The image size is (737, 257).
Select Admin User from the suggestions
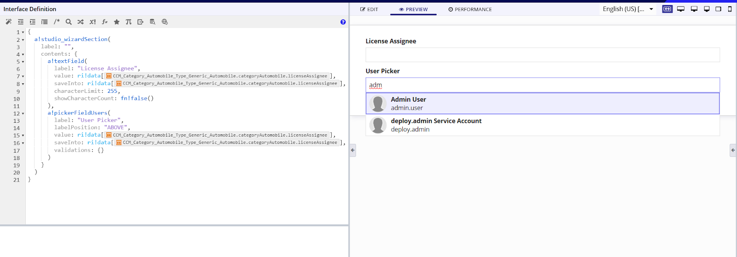coord(543,103)
